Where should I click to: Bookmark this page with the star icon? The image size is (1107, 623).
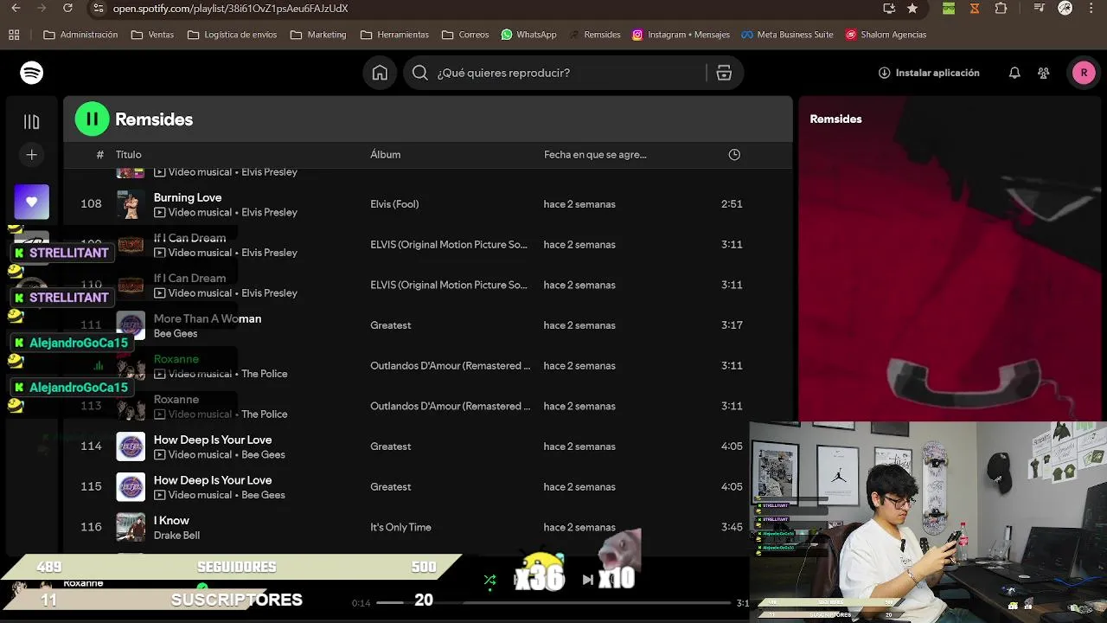(x=912, y=9)
